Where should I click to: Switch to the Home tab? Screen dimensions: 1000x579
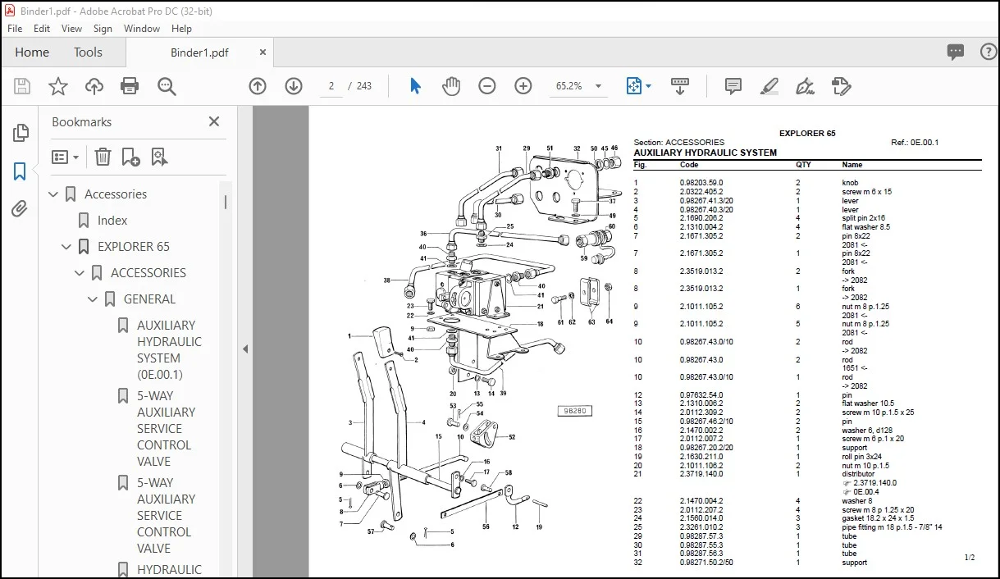pyautogui.click(x=32, y=52)
